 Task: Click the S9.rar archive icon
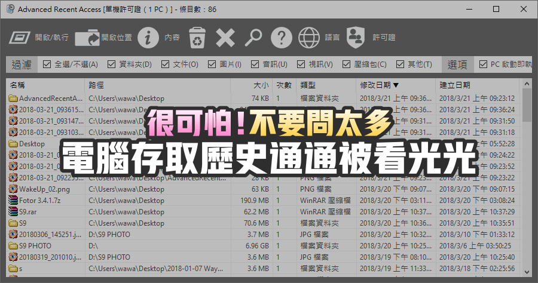tap(13, 211)
